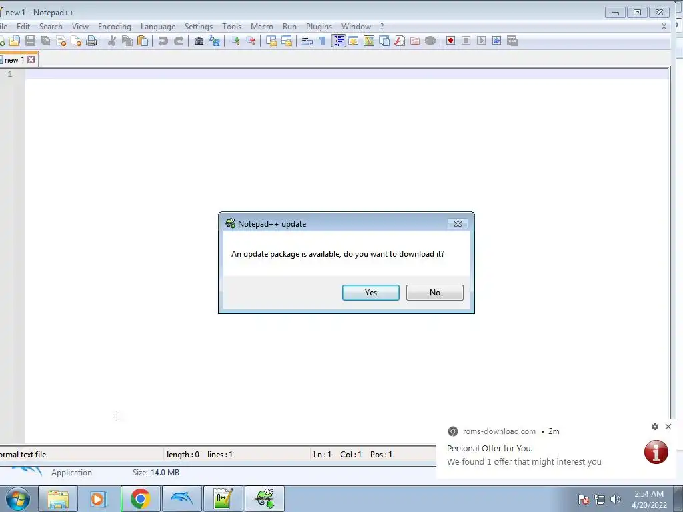Toggle the Indent Guide icon

tap(338, 41)
